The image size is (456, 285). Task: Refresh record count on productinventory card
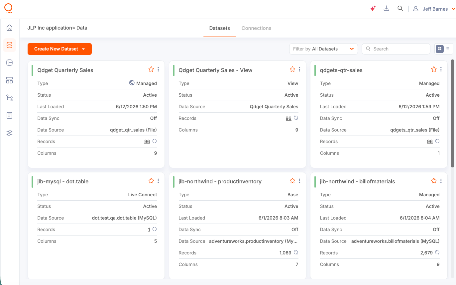pos(296,252)
